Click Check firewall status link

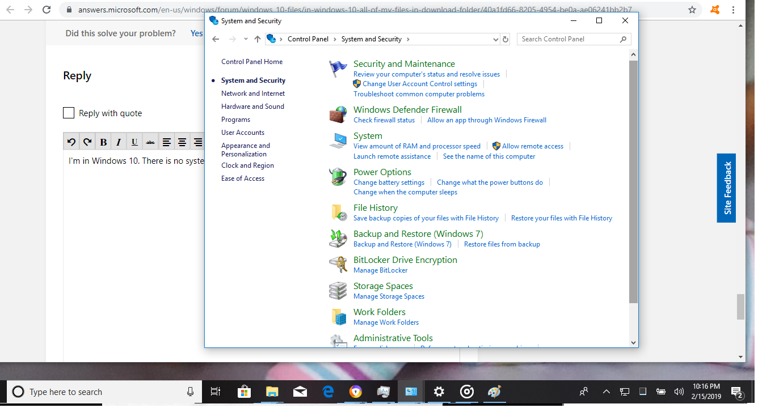click(384, 120)
